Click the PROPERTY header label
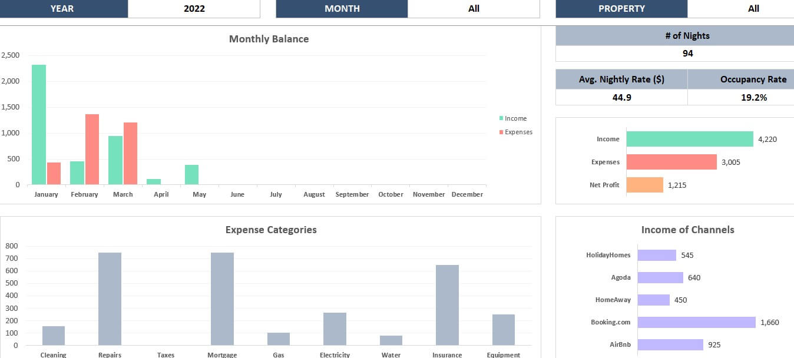The image size is (794, 358). 621,9
